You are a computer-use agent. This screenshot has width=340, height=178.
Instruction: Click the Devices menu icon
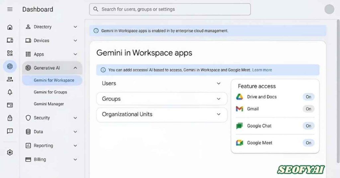tap(28, 40)
